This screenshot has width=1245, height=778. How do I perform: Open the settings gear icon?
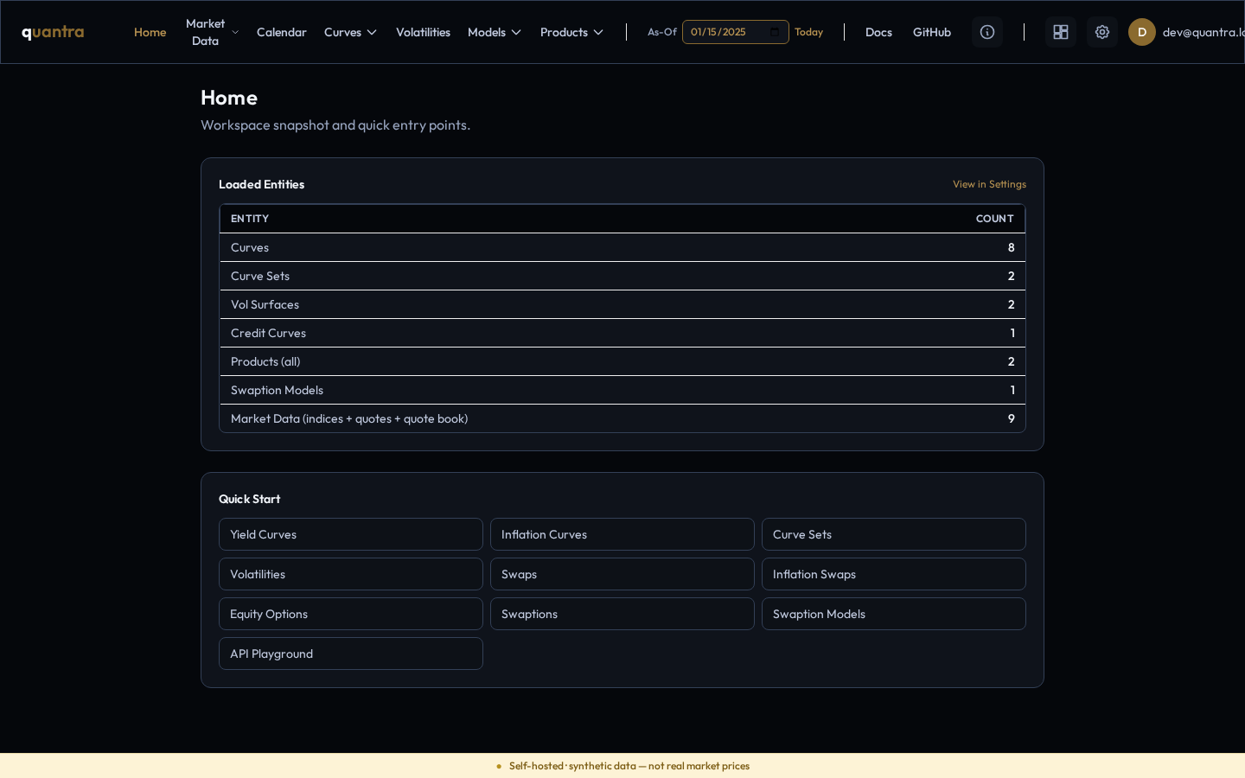(1102, 32)
